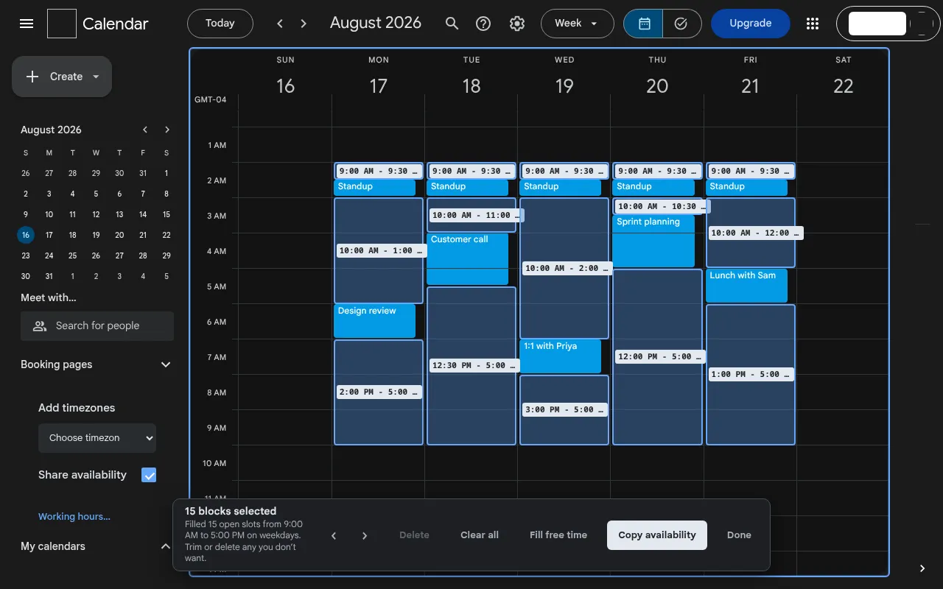The width and height of the screenshot is (943, 589).
Task: Collapse the Booking pages section
Action: pos(166,364)
